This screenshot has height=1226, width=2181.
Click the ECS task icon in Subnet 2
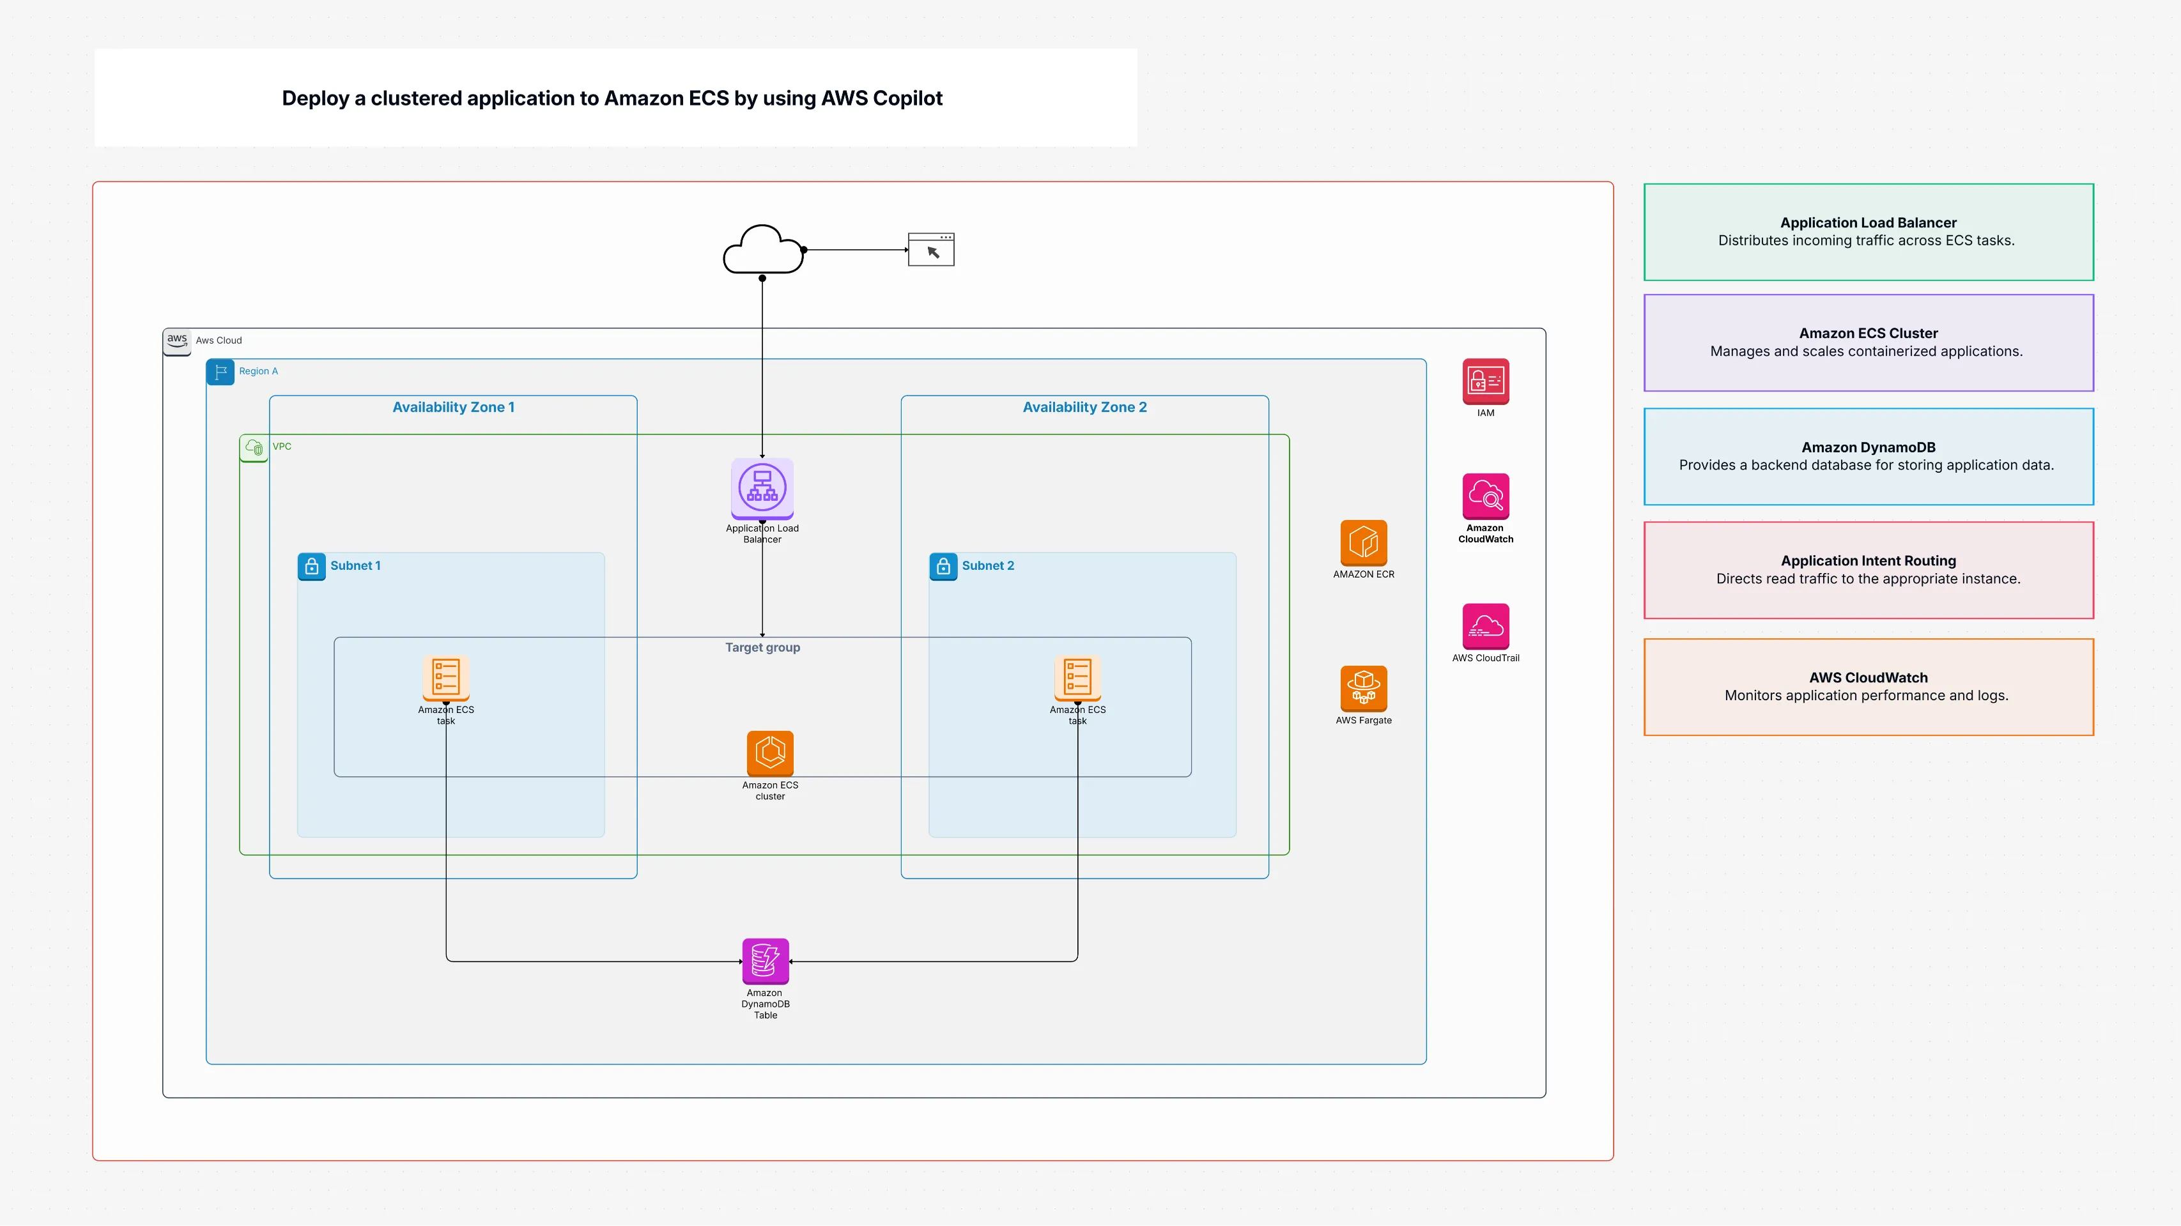click(1077, 677)
